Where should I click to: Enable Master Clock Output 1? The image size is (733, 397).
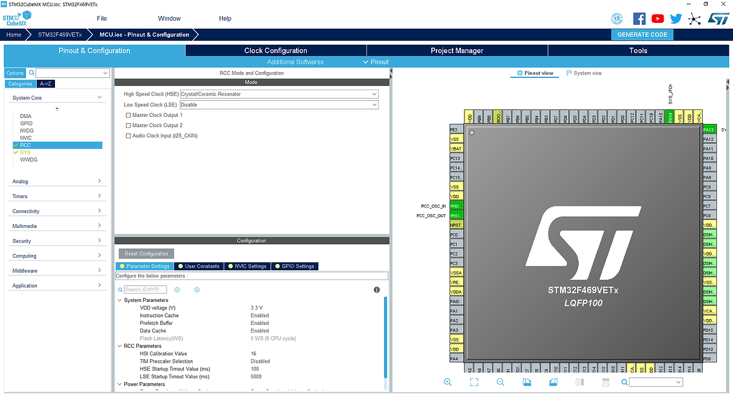click(x=128, y=115)
